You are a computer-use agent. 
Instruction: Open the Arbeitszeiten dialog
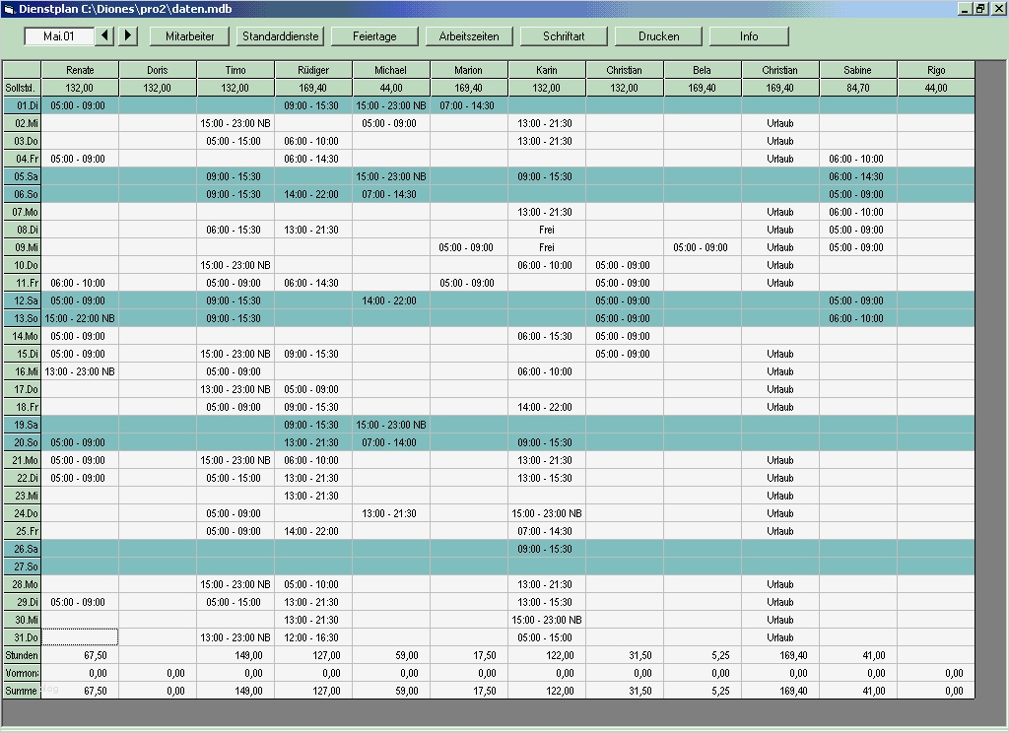point(470,35)
